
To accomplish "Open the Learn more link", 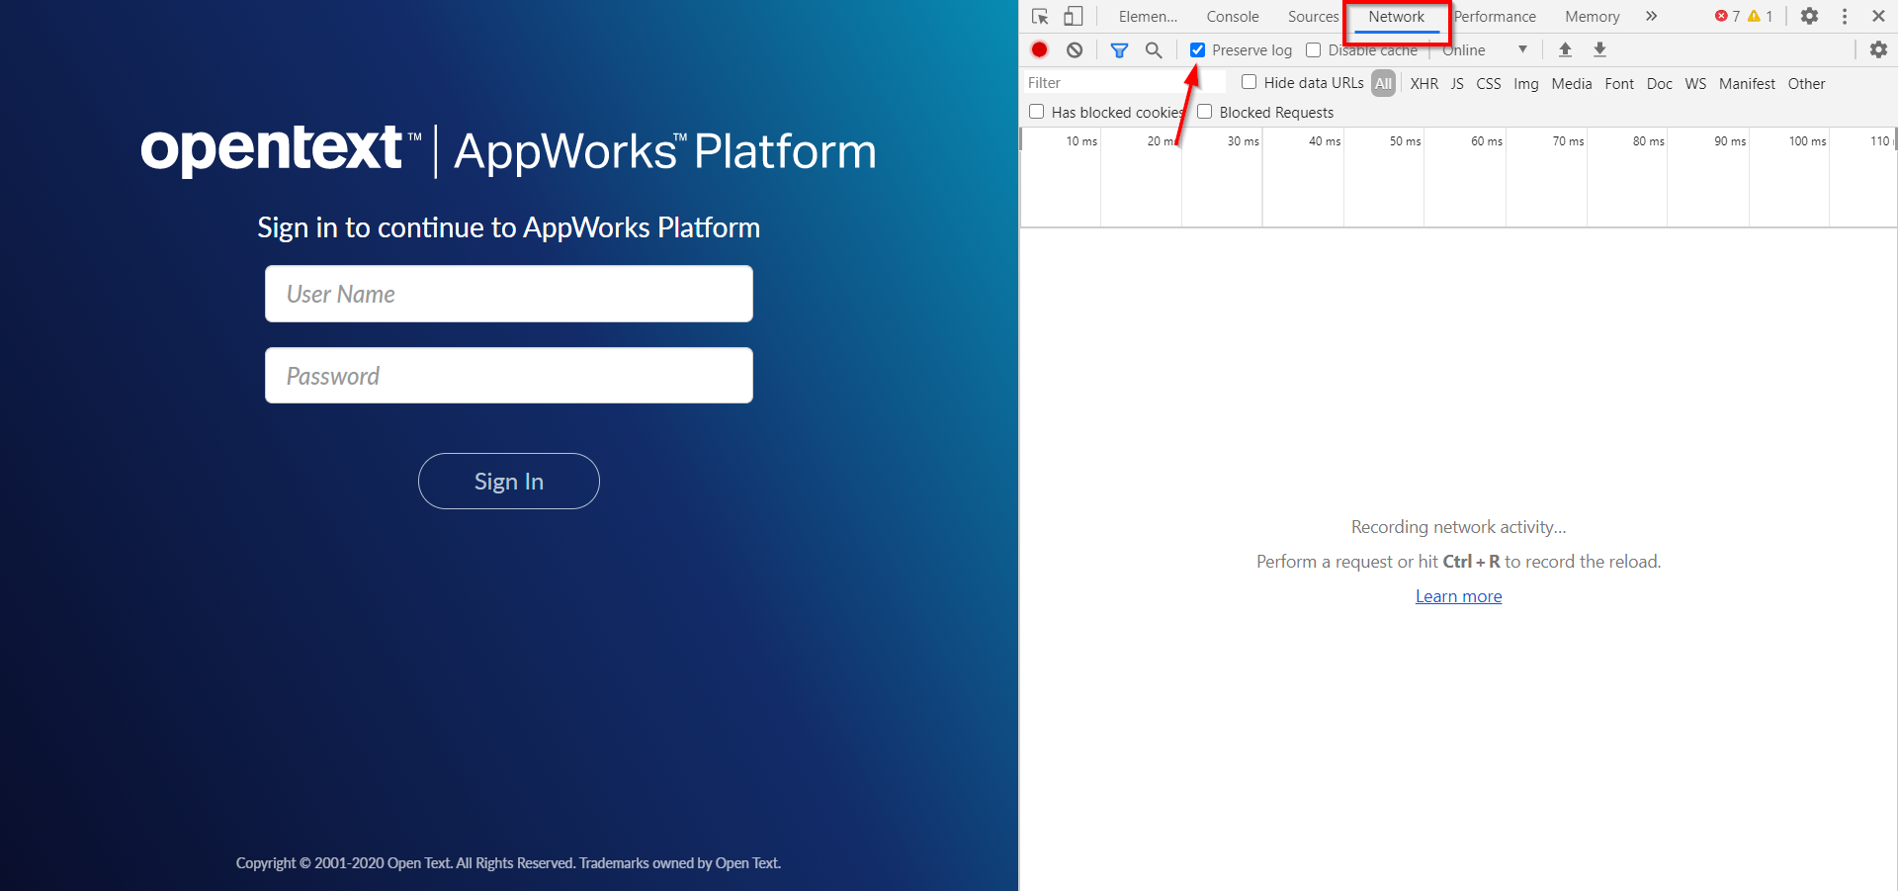I will pos(1458,596).
